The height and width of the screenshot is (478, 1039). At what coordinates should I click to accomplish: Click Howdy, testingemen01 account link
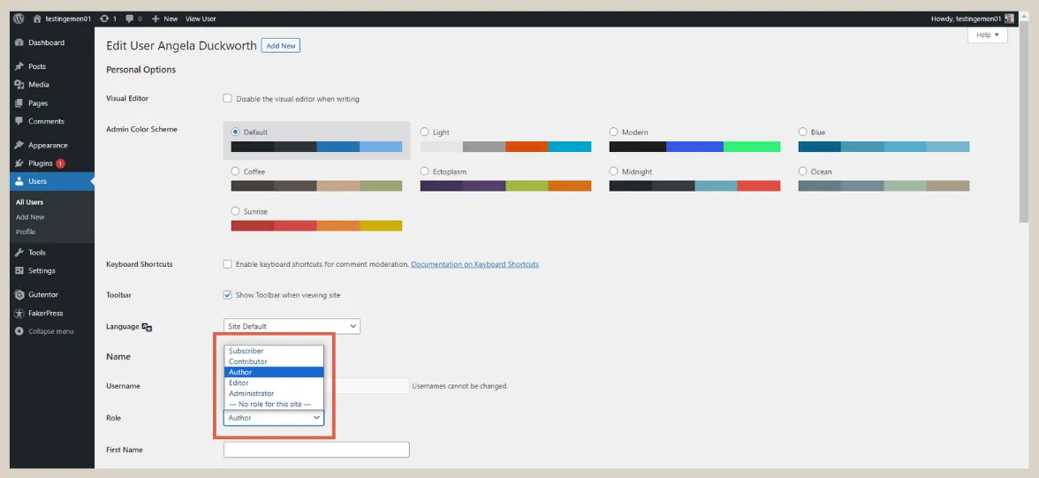(967, 19)
